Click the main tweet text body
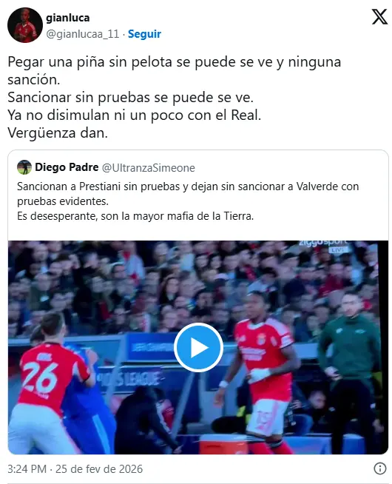The width and height of the screenshot is (392, 484). (175, 97)
